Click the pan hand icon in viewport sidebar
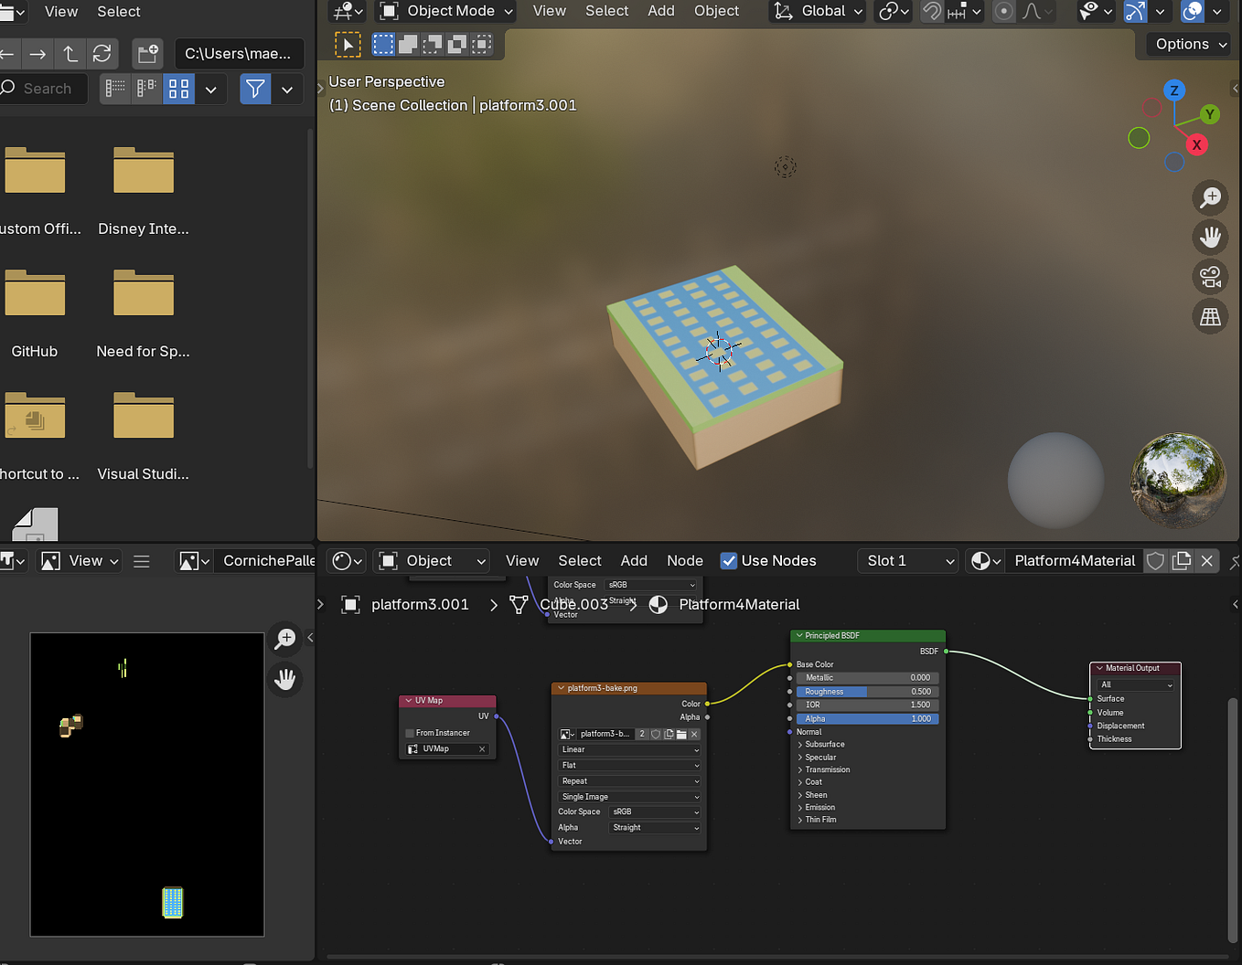Screen dimensions: 1242x965 tap(1210, 238)
